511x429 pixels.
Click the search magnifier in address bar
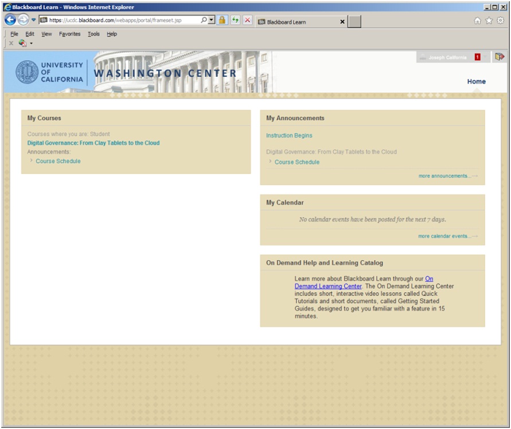pyautogui.click(x=204, y=20)
